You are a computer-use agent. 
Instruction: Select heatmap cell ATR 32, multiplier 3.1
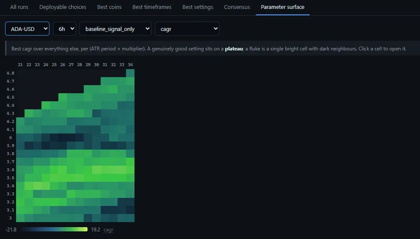click(113, 210)
